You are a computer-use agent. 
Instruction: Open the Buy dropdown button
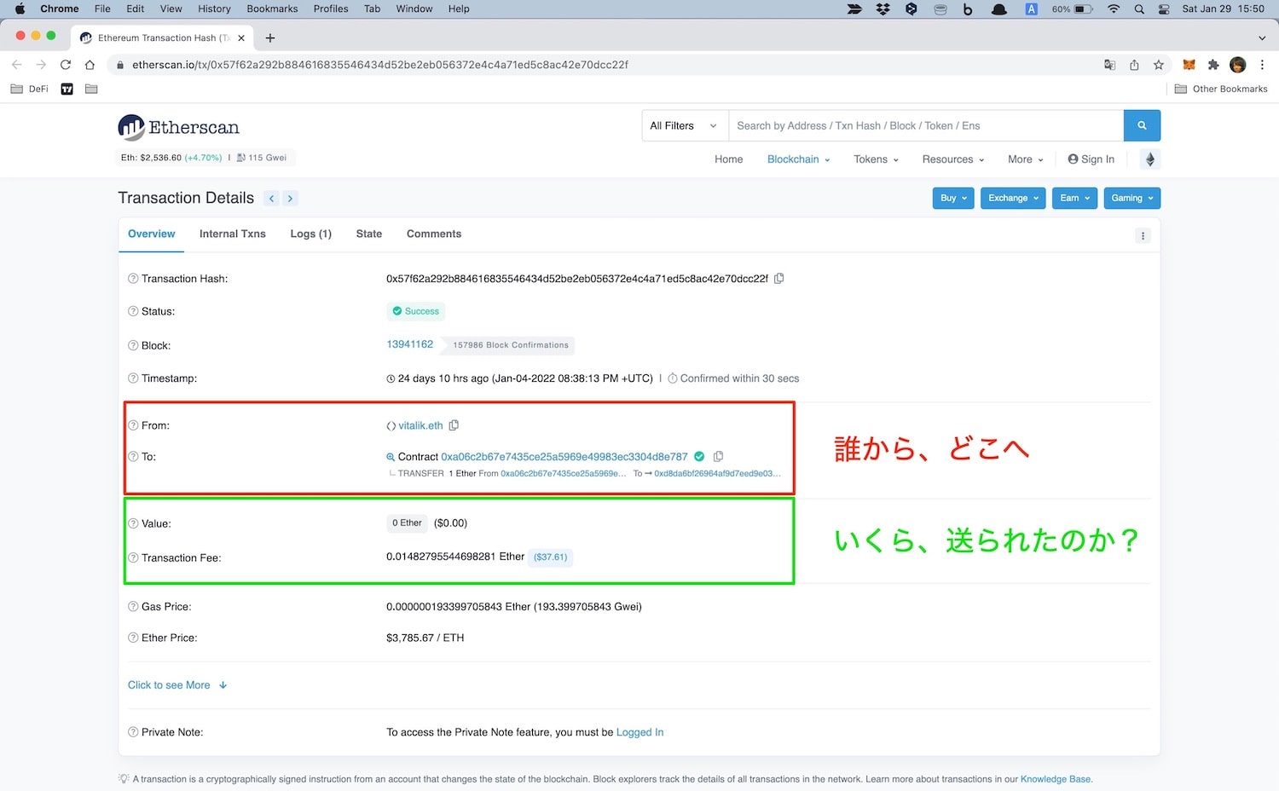point(953,198)
